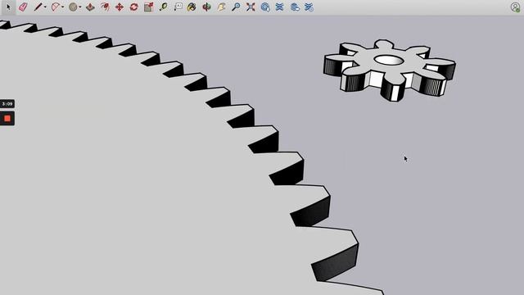Screen dimensions: 524x295
Task: Open the shape tool dropdown arrow
Action: tap(80, 7)
